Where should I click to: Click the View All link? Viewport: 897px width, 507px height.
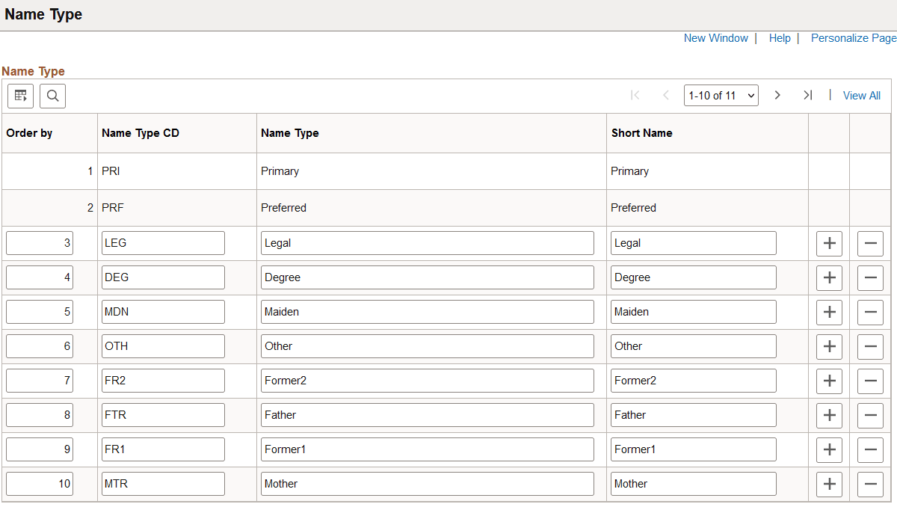tap(861, 95)
